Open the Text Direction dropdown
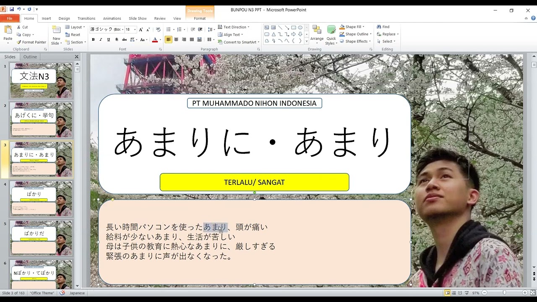Viewport: 537px width, 302px height. coord(234,27)
